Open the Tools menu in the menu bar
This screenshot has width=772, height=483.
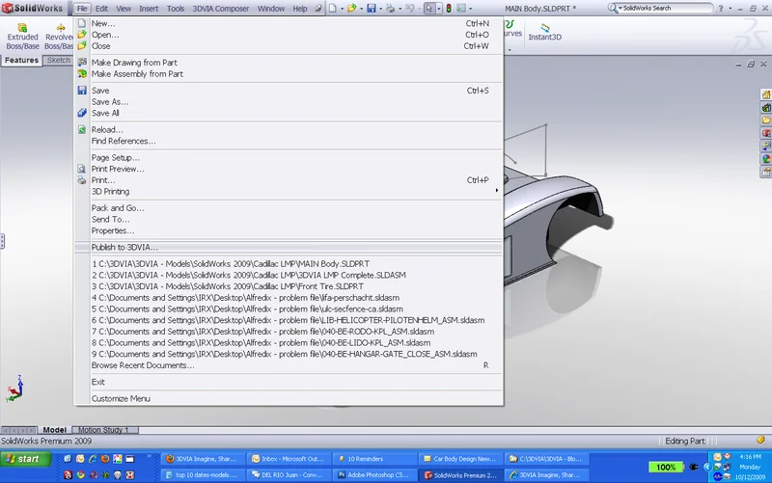[x=176, y=9]
